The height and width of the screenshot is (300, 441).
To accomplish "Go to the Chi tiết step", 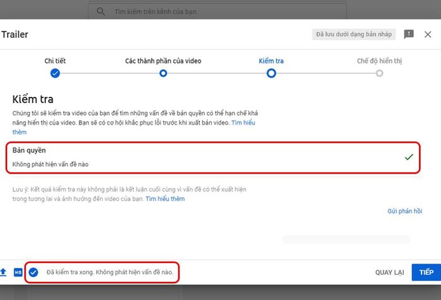I will click(55, 61).
